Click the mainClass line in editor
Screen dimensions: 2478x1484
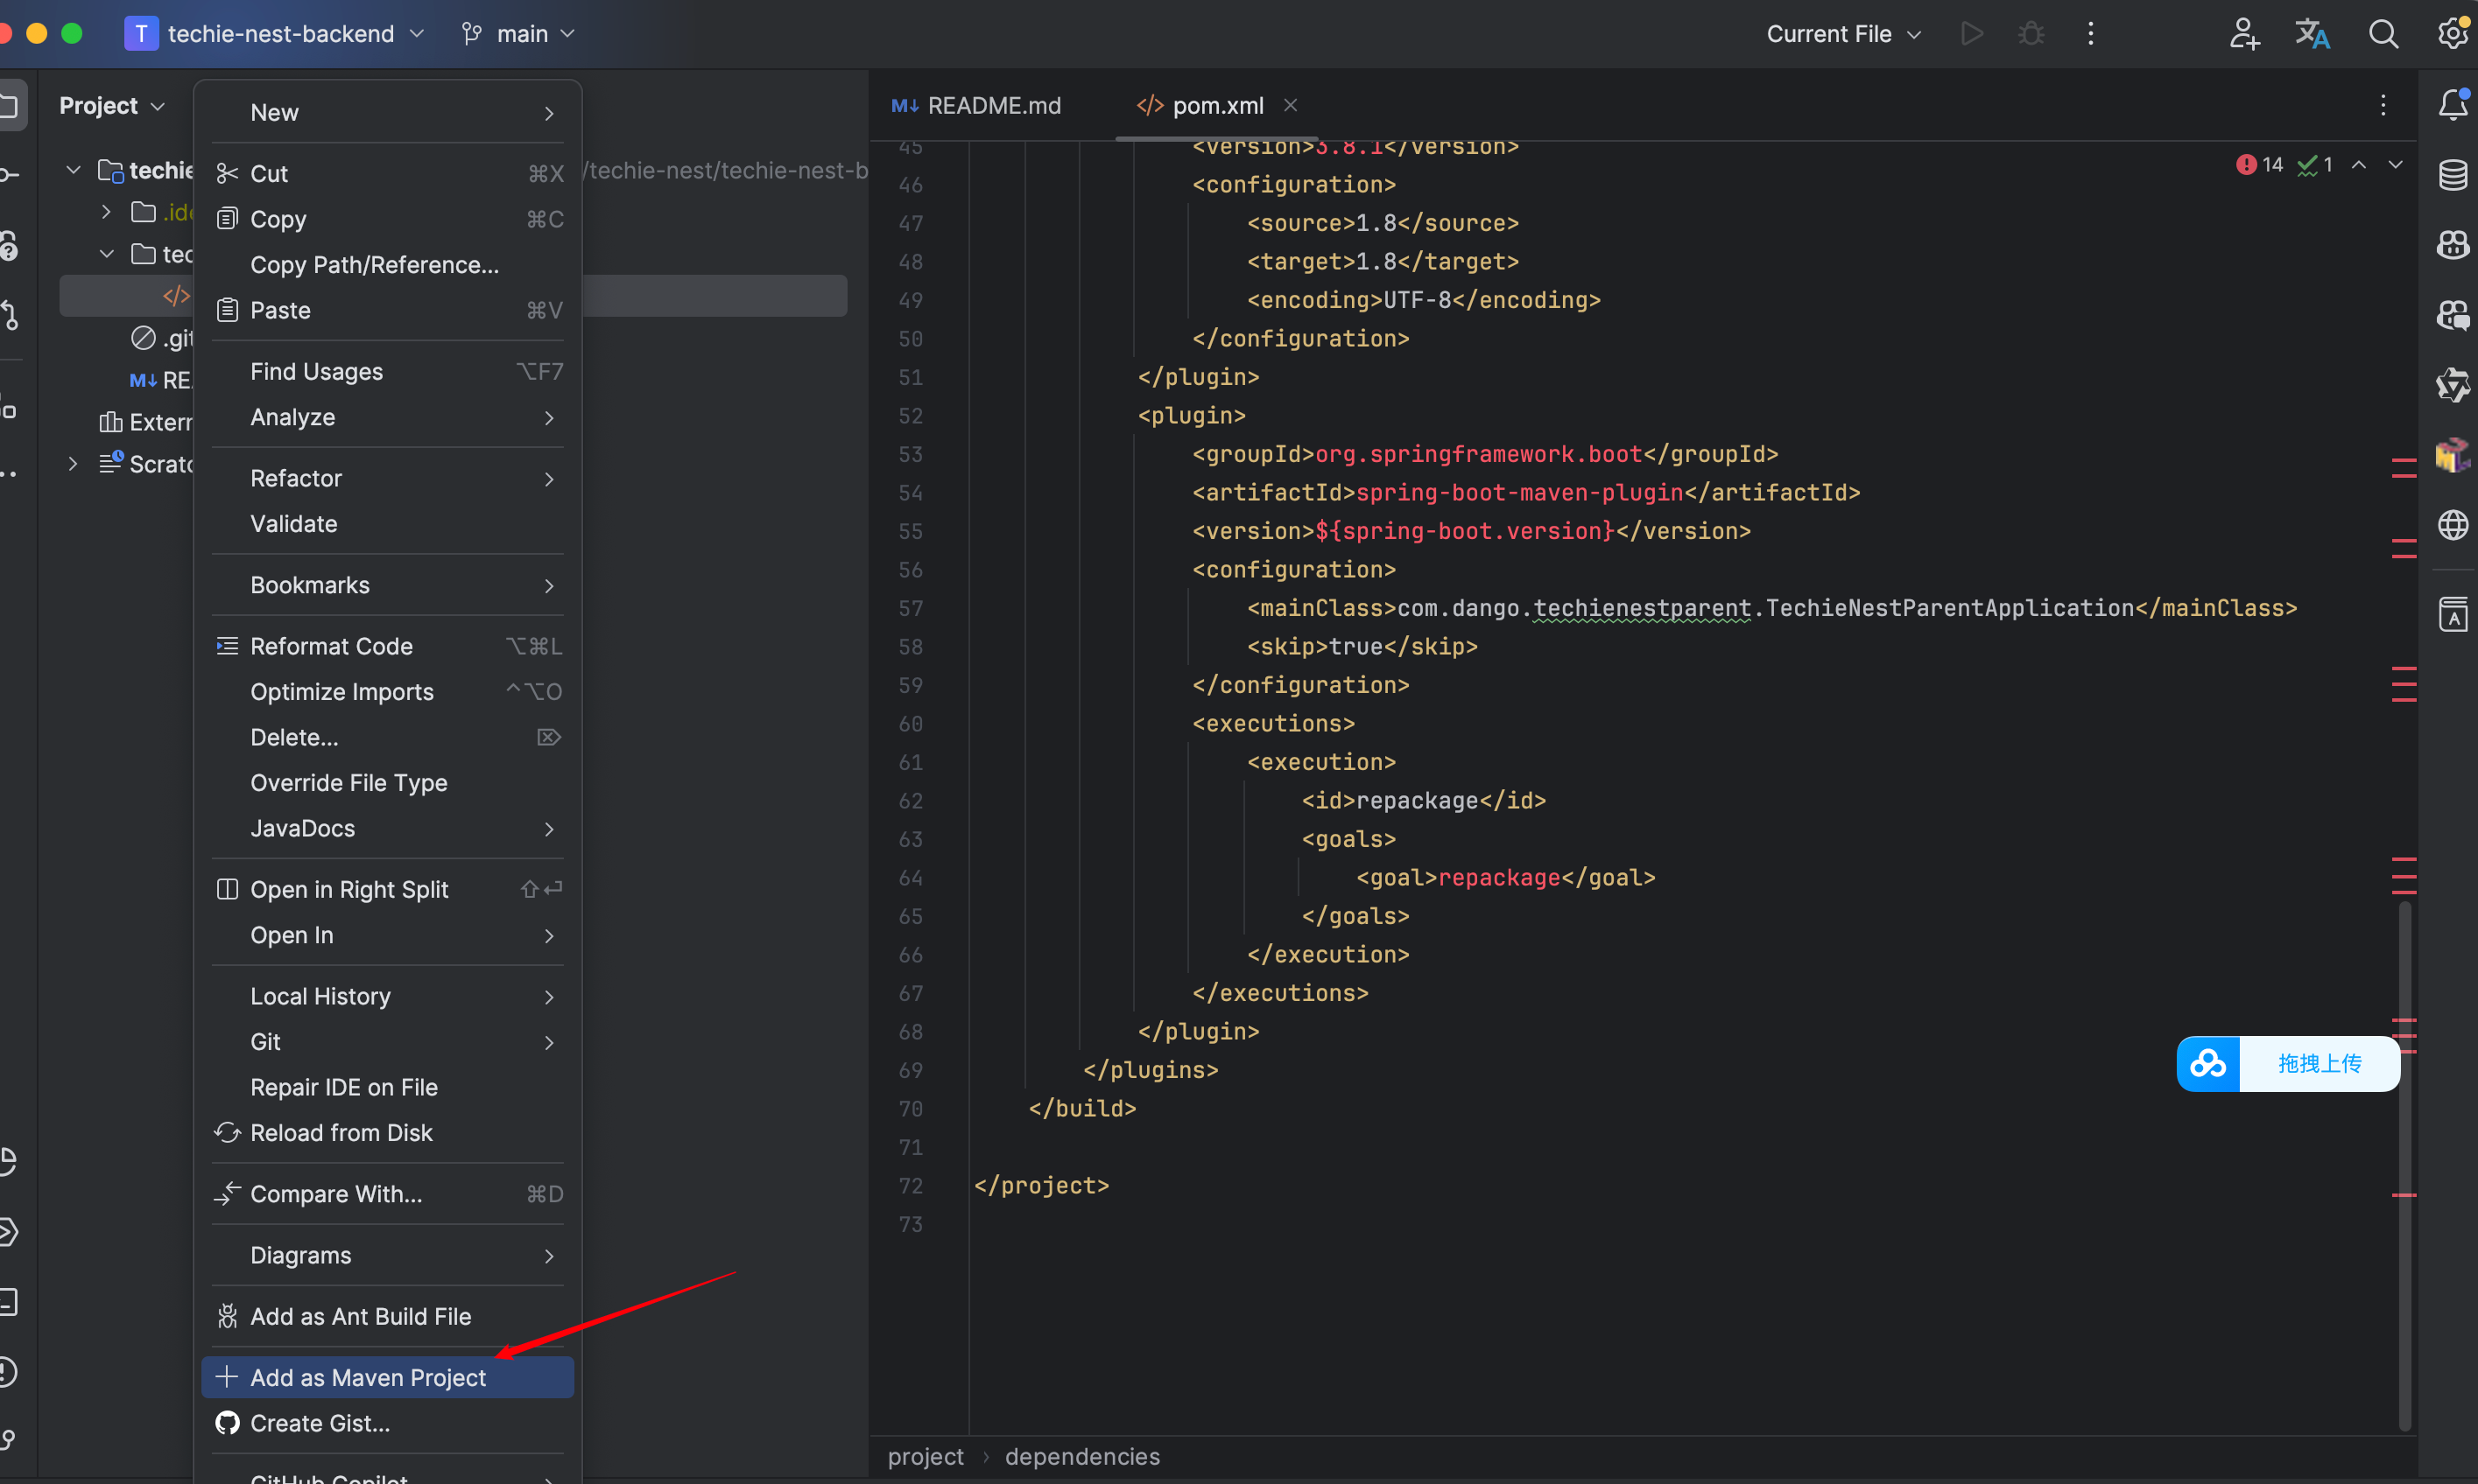[1771, 608]
